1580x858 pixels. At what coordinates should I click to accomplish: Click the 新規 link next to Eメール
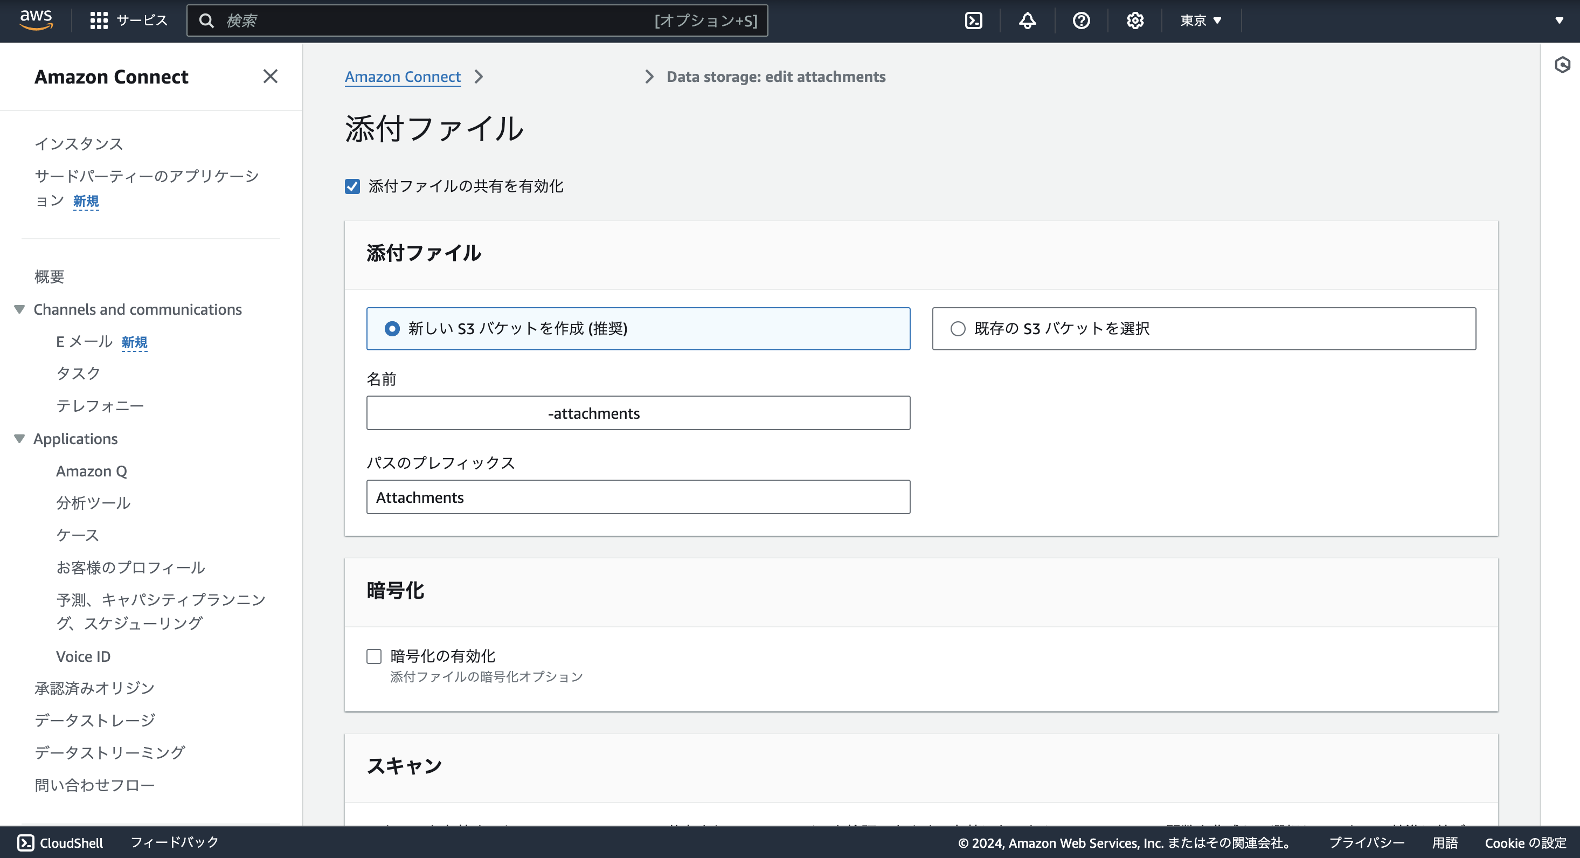[134, 342]
